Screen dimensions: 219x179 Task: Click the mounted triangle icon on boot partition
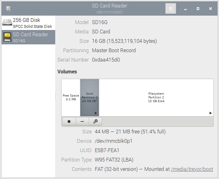click(x=96, y=113)
